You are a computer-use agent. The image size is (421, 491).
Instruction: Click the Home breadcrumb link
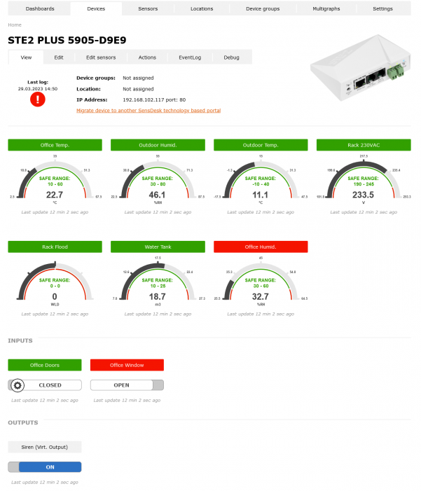(15, 25)
